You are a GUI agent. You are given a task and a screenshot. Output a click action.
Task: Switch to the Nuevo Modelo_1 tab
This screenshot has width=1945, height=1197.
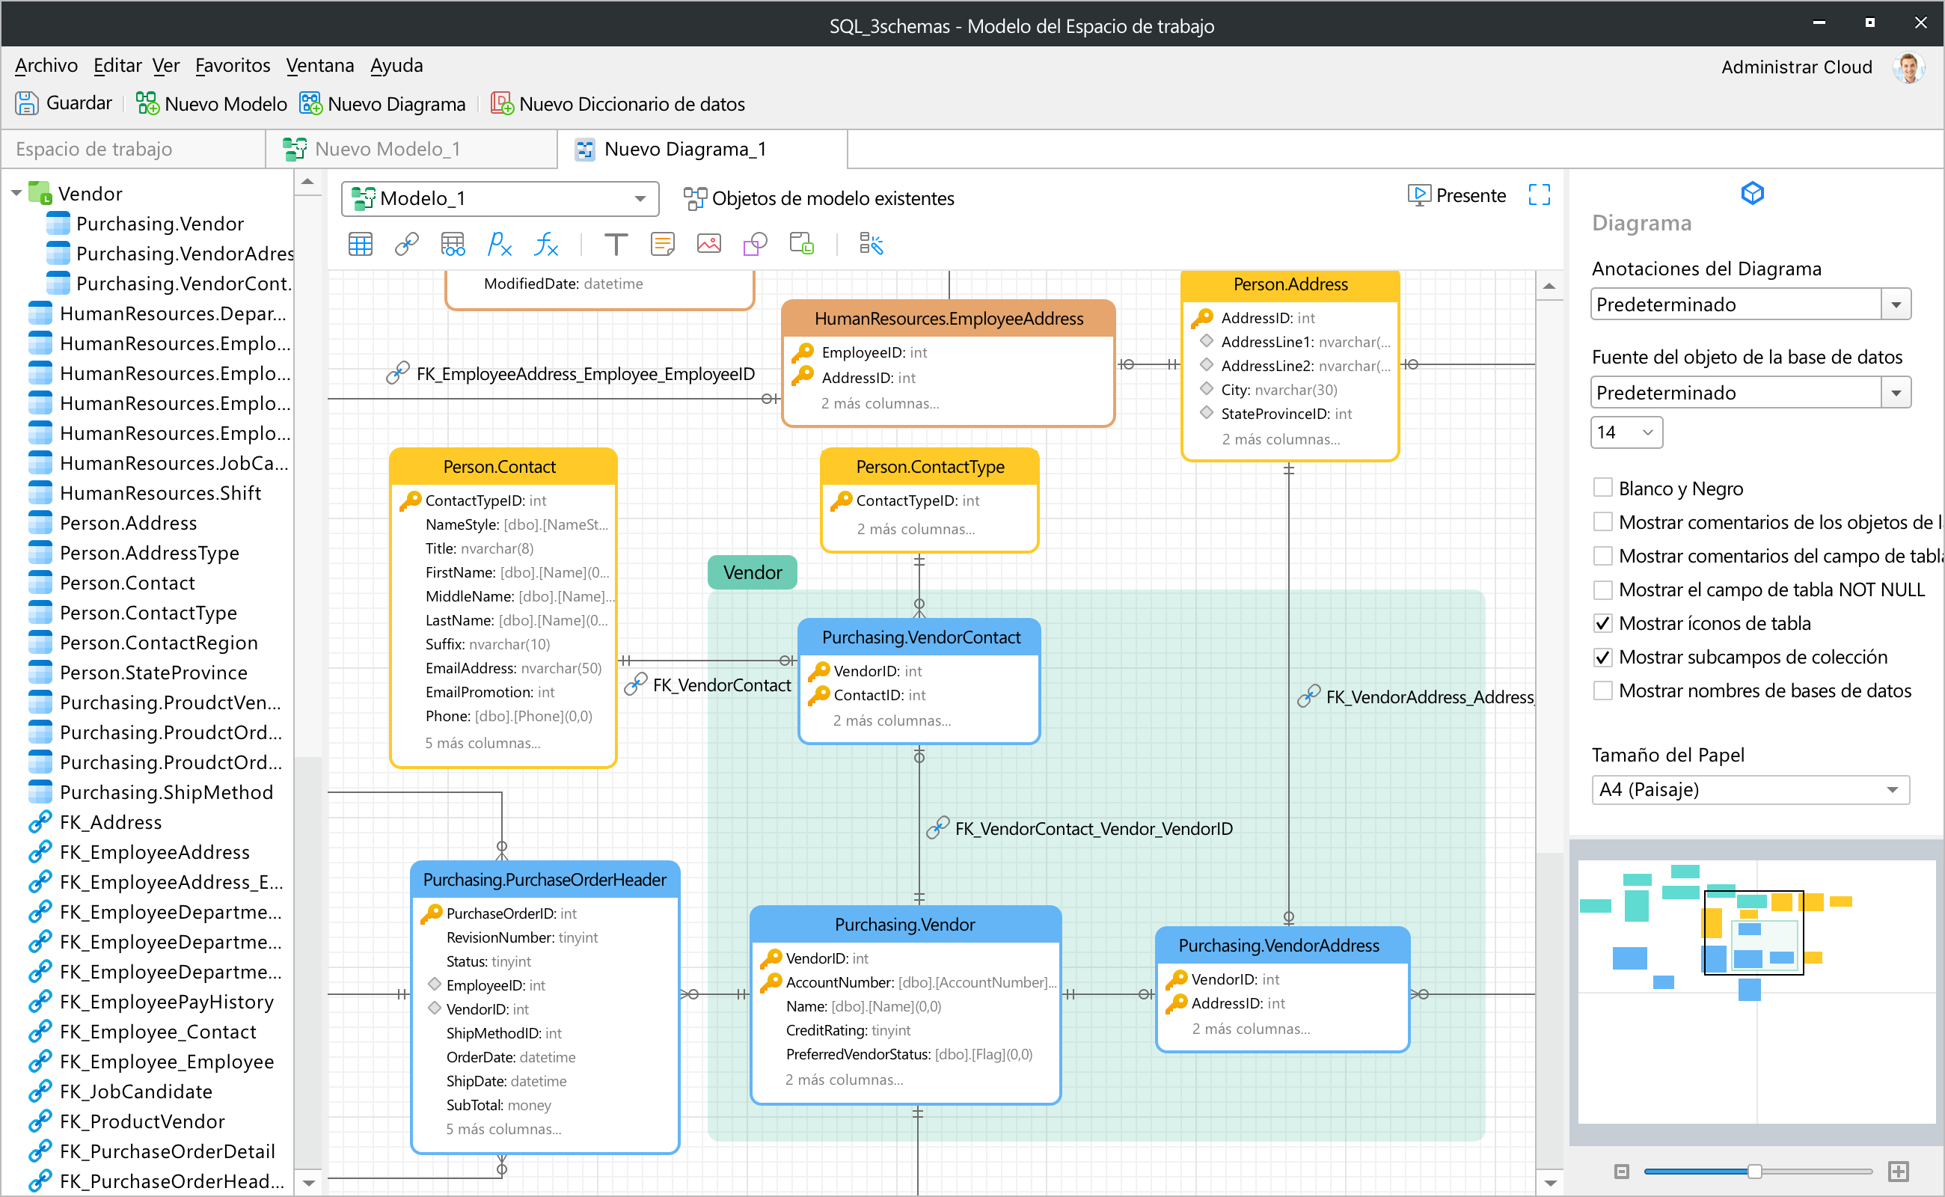(411, 149)
